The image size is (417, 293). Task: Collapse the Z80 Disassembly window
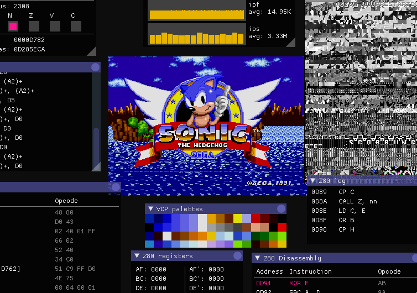click(257, 258)
